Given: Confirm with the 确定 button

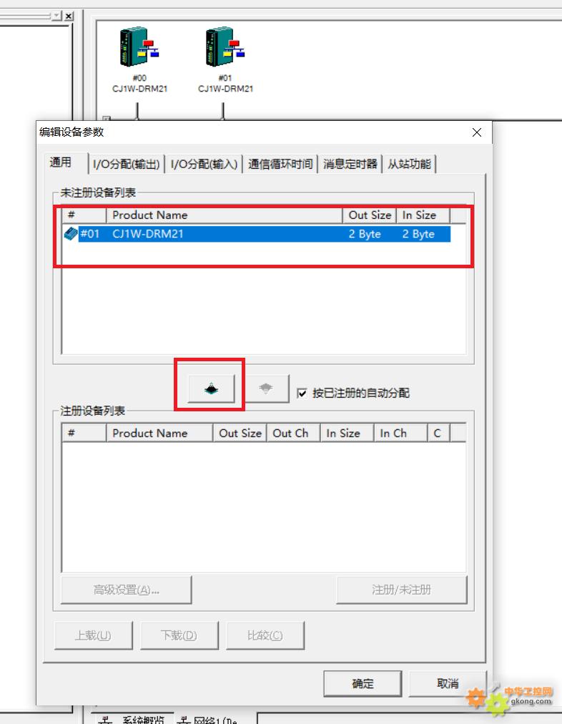Looking at the screenshot, I should coord(363,684).
